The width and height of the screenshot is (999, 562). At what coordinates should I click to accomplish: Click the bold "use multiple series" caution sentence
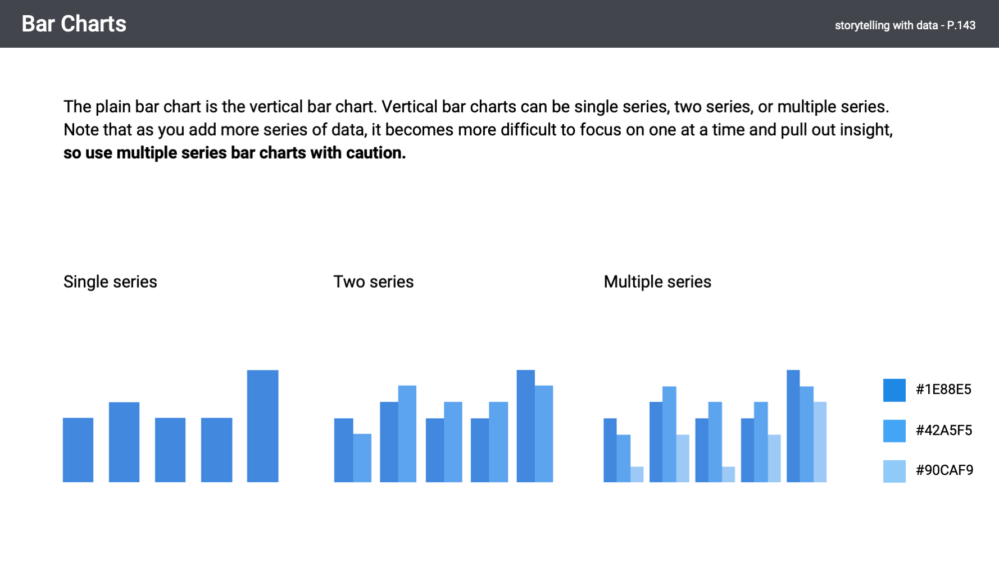point(234,153)
